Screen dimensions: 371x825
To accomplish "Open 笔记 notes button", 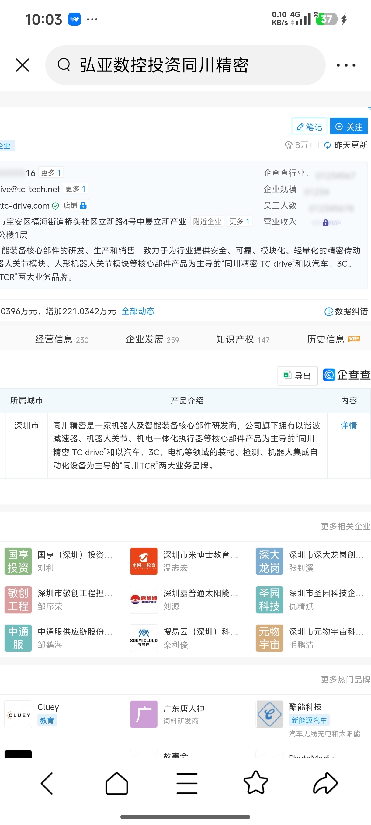I will [x=309, y=126].
